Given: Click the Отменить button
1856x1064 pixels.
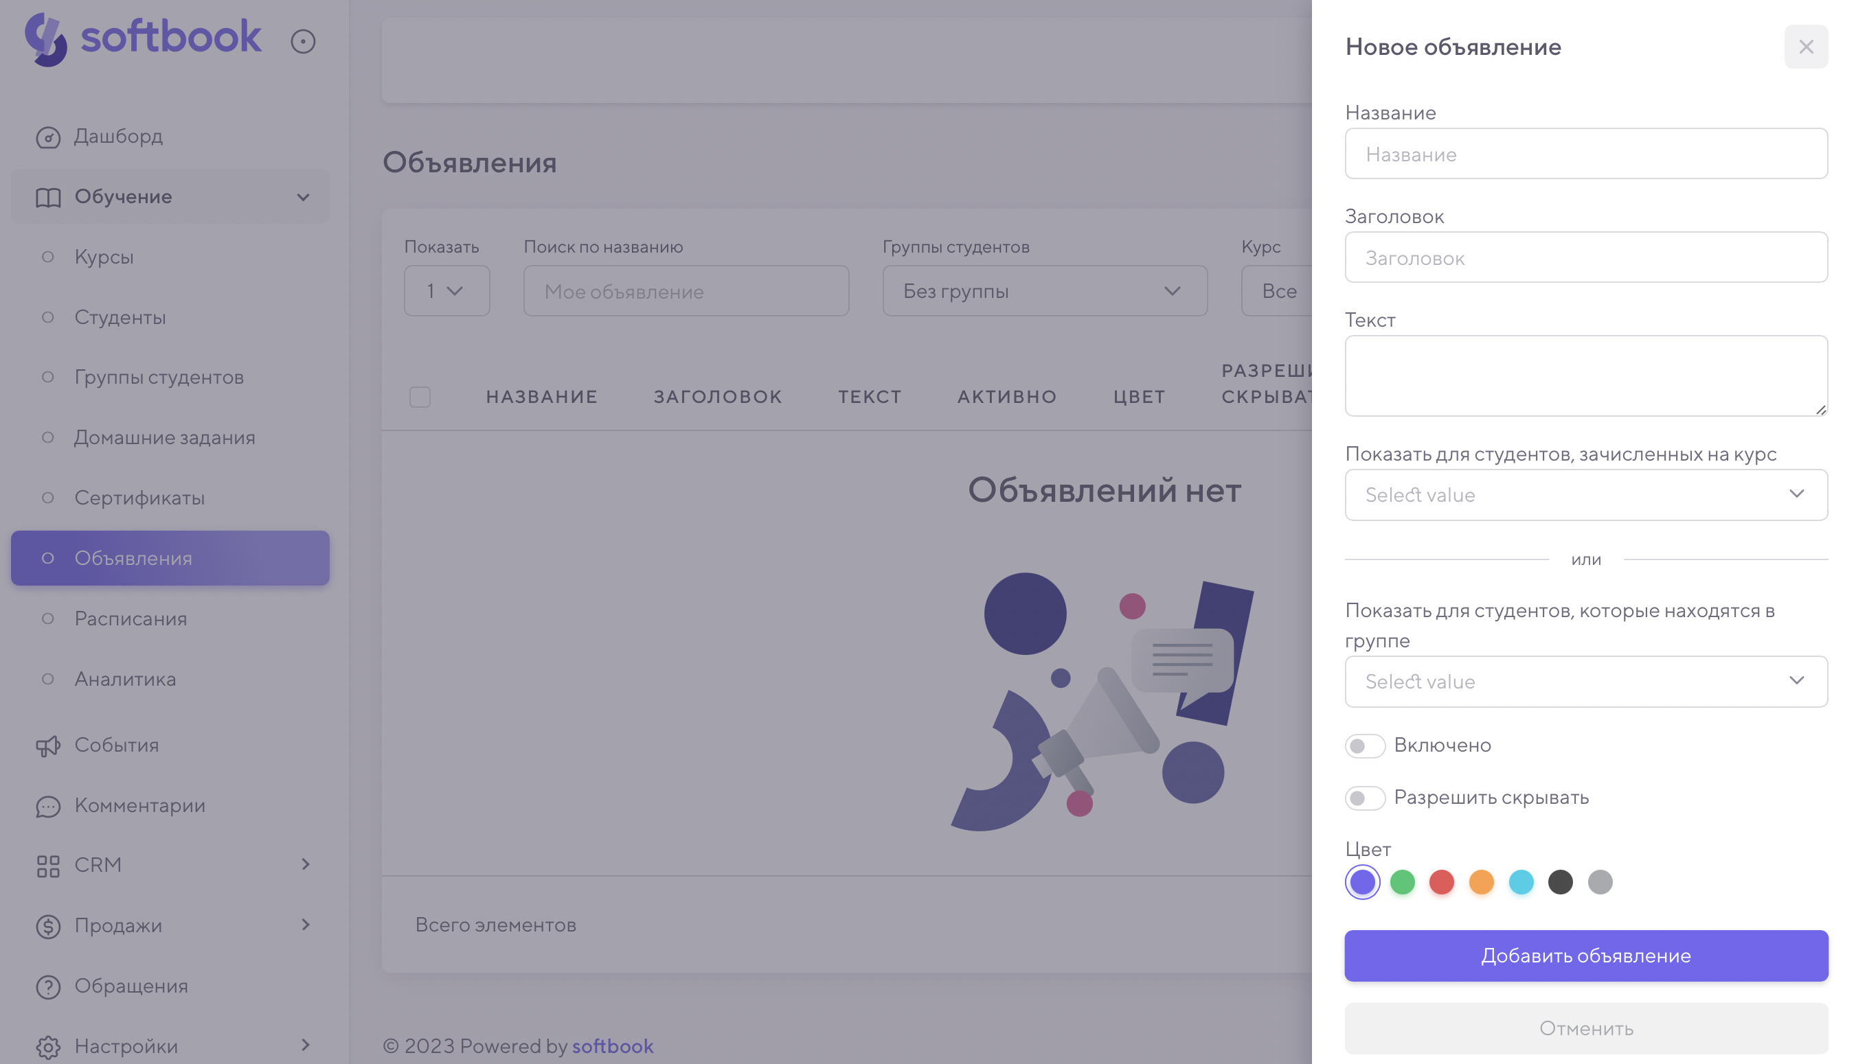Looking at the screenshot, I should coord(1585,1028).
